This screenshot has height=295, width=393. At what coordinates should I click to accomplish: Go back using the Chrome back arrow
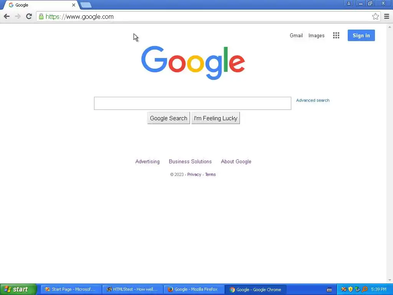7,17
